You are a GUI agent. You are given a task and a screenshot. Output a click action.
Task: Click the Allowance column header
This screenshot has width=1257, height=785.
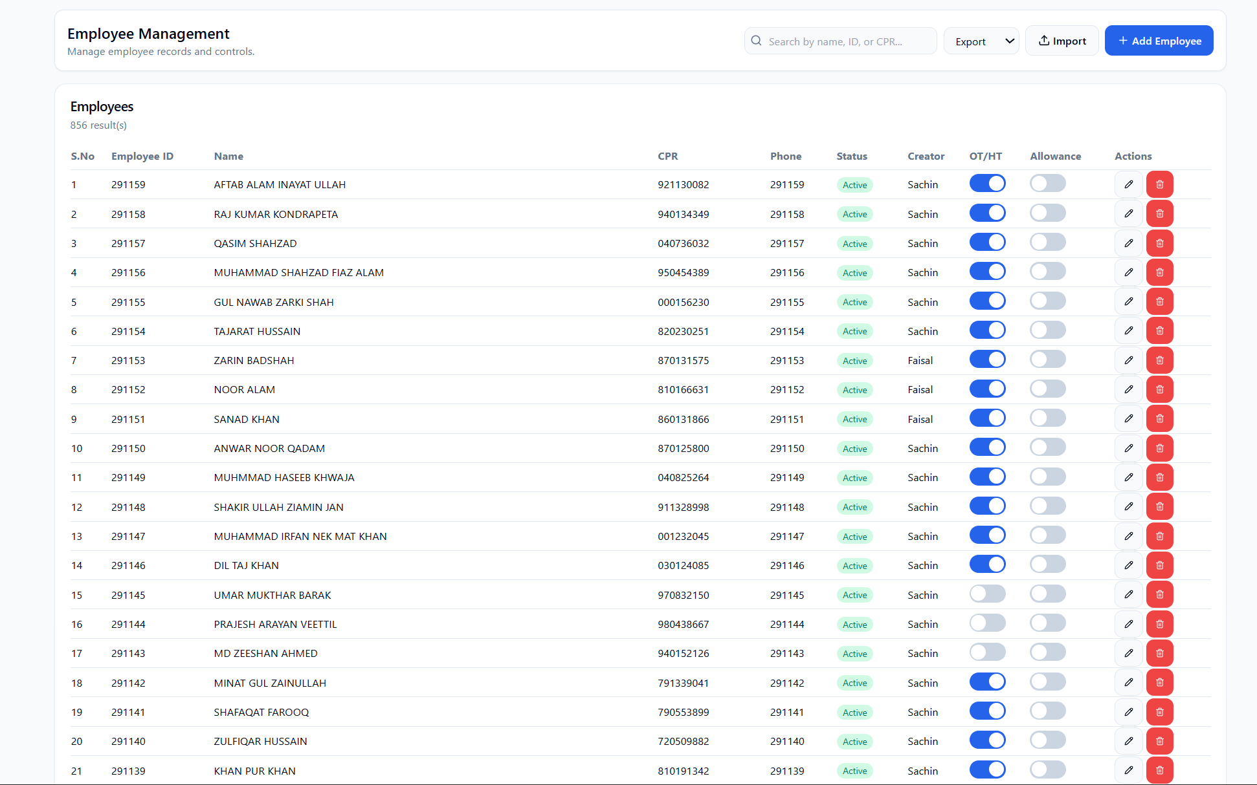[x=1055, y=156]
